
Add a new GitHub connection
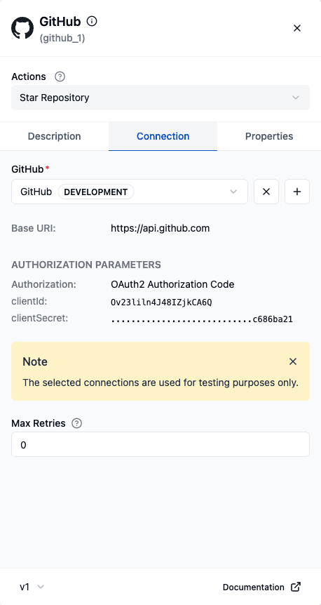coord(297,192)
